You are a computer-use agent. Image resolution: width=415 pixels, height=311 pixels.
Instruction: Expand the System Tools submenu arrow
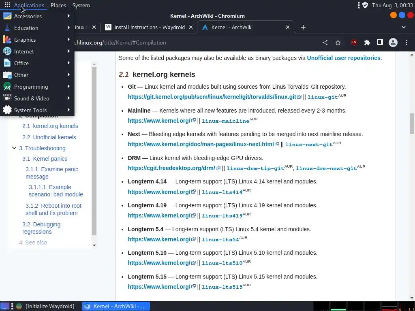pos(68,110)
